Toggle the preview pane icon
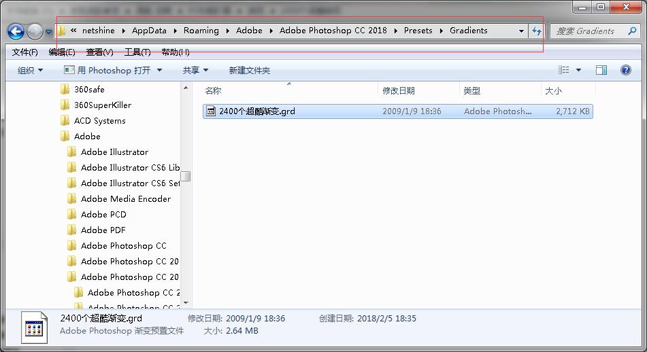 coord(601,70)
